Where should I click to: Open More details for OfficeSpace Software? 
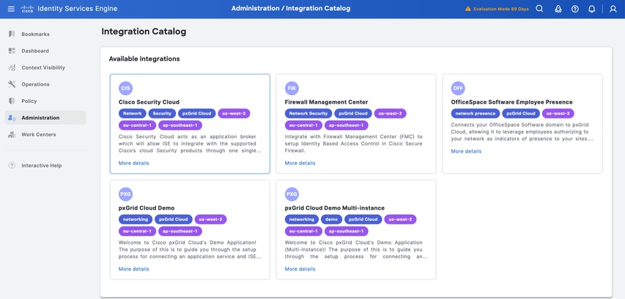pos(466,151)
